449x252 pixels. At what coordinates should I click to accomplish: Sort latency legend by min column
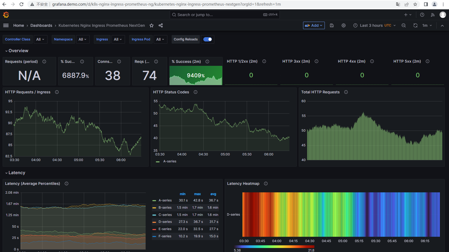point(183,194)
